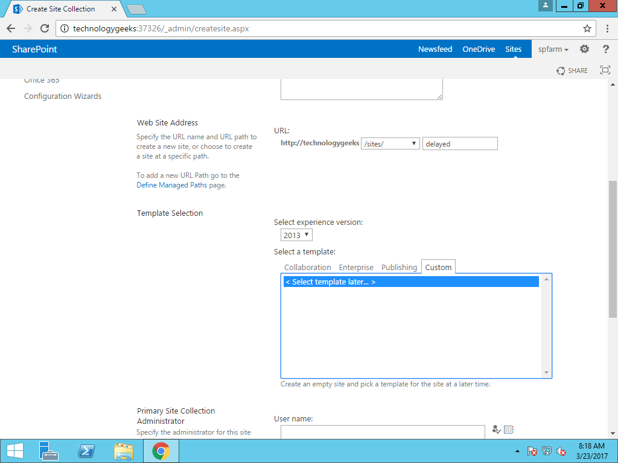
Task: Open Server Manager from taskbar
Action: pos(48,451)
